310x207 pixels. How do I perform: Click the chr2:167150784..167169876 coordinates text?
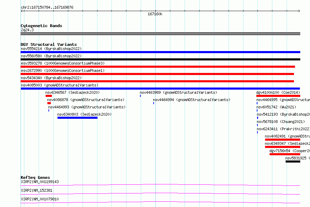click(x=47, y=8)
